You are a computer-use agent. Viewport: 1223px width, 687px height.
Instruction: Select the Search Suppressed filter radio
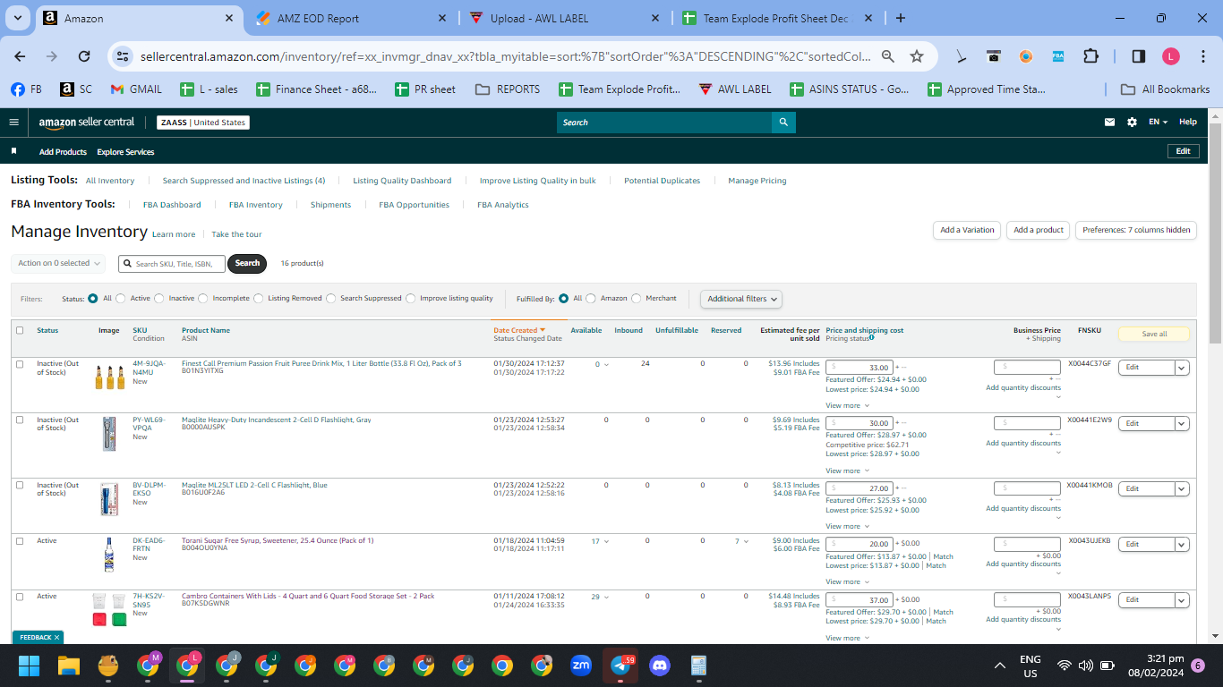tap(331, 299)
